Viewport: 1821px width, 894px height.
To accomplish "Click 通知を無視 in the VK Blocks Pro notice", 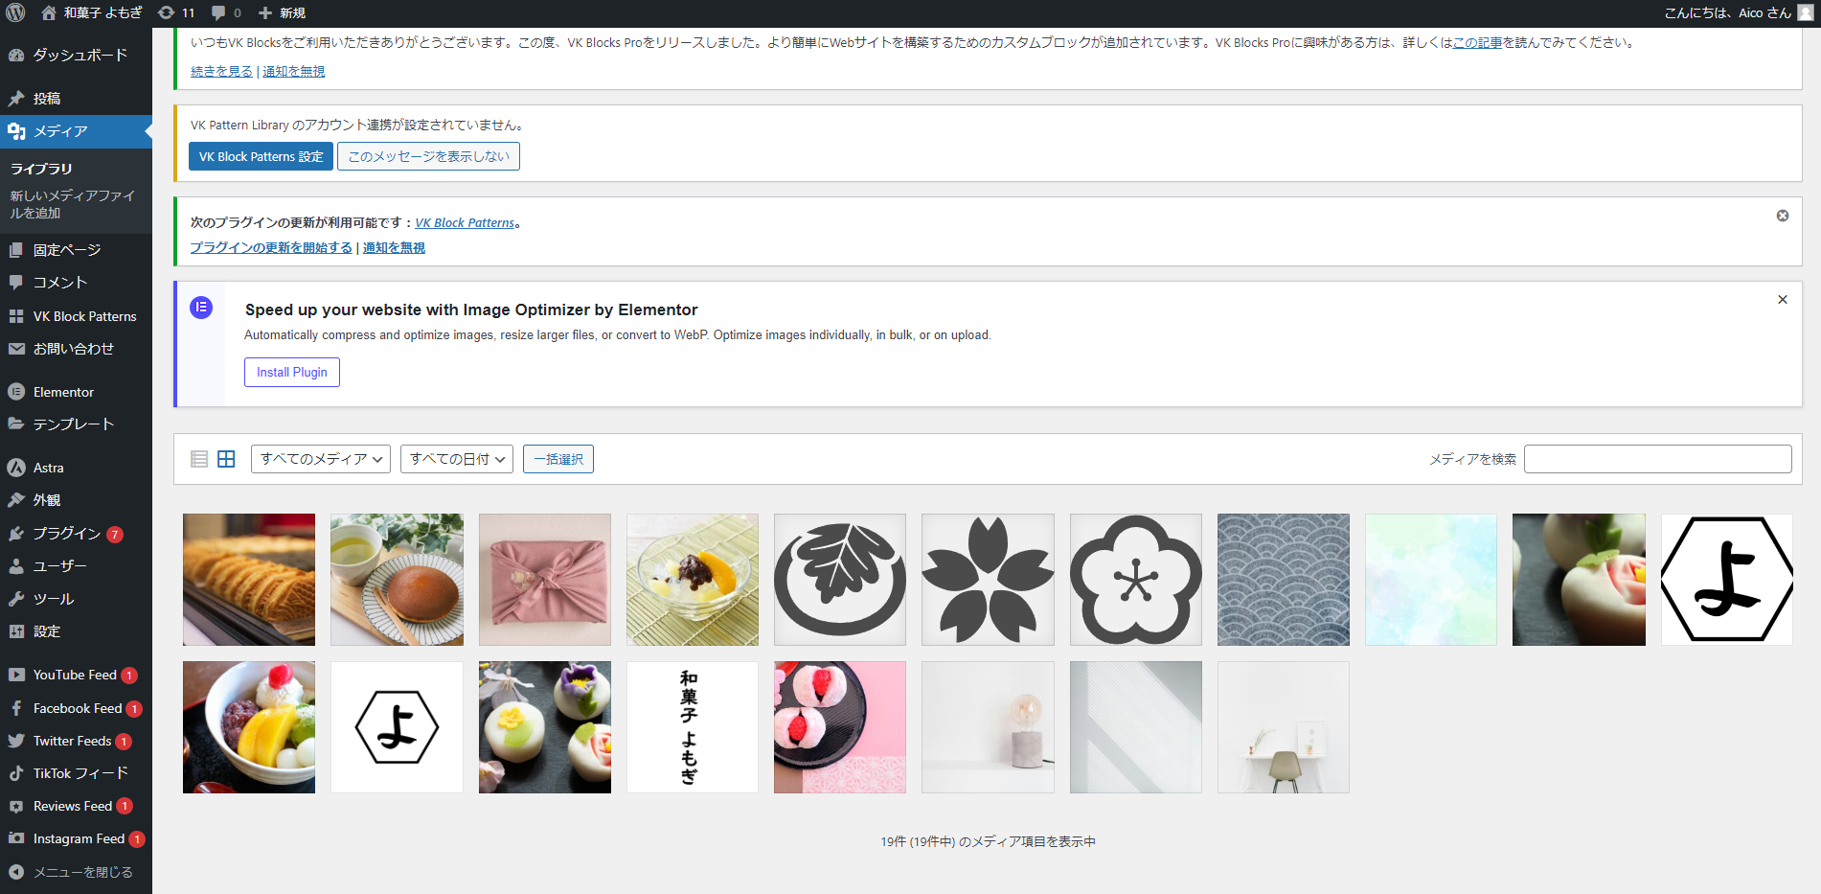I will tap(294, 71).
